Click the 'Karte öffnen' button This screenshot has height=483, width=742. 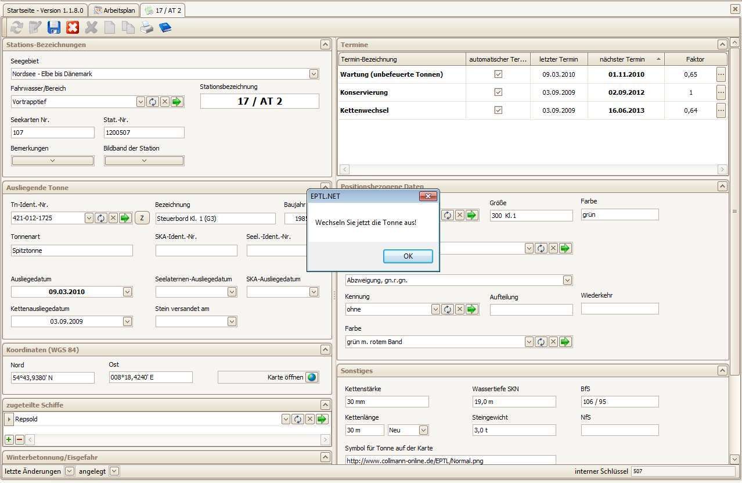pos(268,377)
